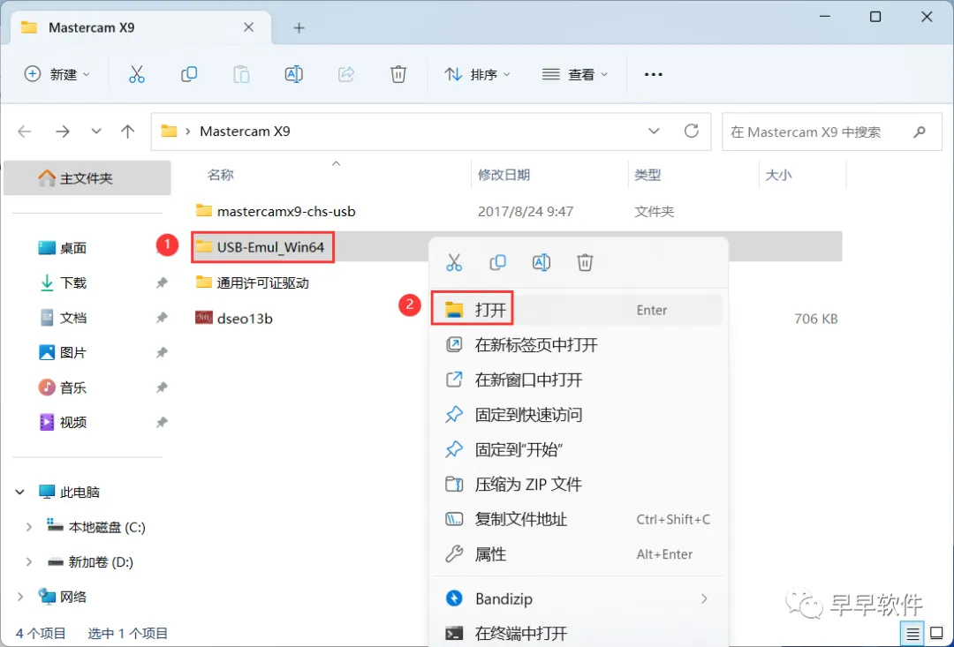Expand 本地磁盘 (C:) tree node
This screenshot has height=647, width=954.
(x=28, y=527)
